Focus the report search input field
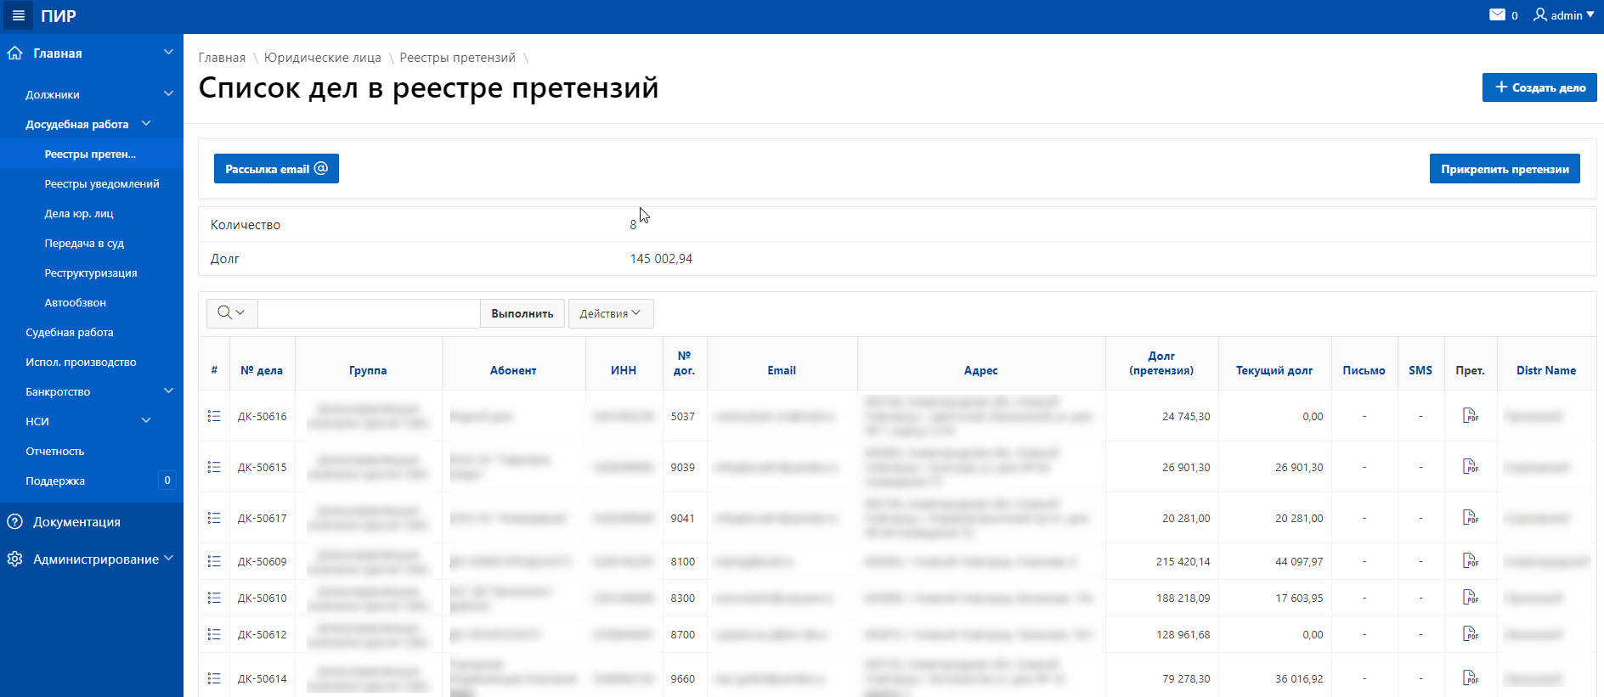 tap(369, 313)
